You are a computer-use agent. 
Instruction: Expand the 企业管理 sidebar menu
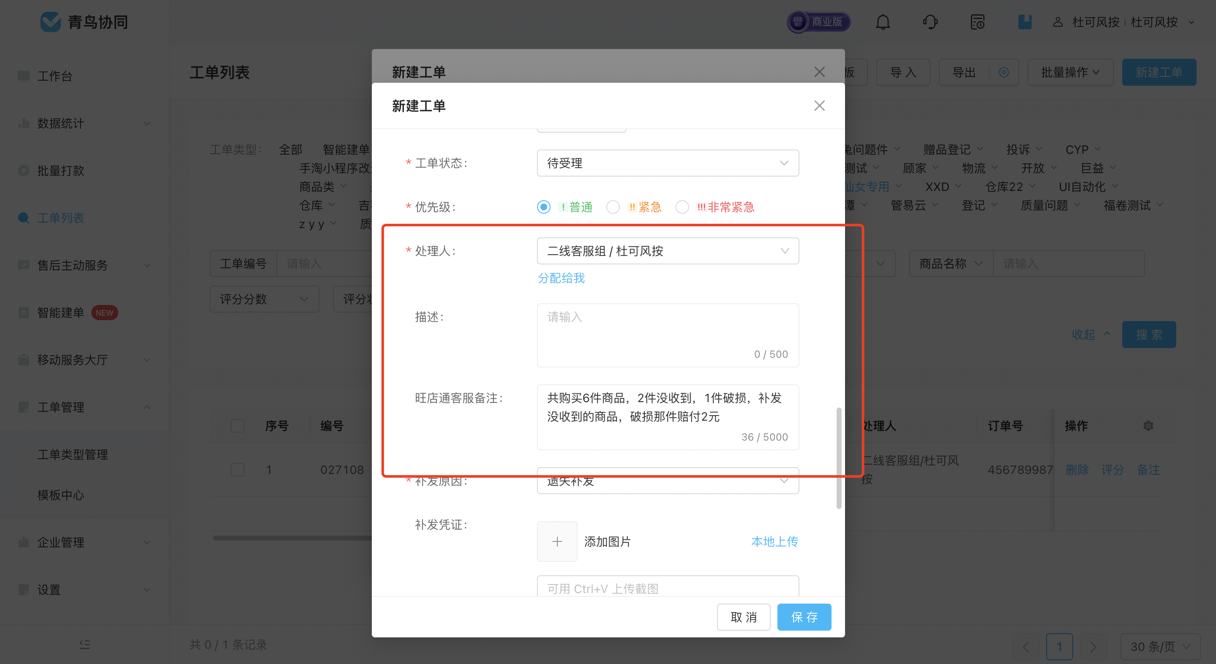(85, 542)
